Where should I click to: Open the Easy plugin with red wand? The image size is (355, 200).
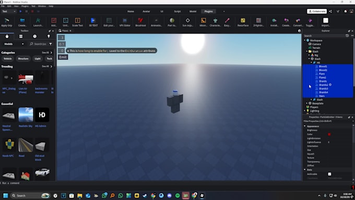click(227, 20)
